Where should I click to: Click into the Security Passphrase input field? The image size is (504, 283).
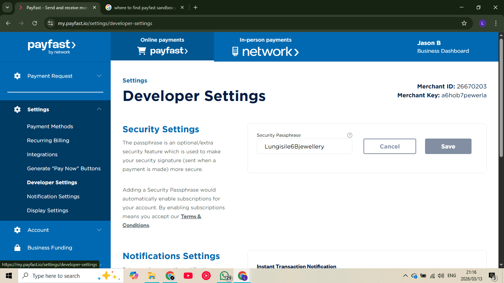click(304, 146)
